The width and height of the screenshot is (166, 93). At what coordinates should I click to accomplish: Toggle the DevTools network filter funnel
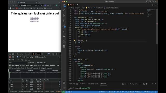[x=17, y=57]
